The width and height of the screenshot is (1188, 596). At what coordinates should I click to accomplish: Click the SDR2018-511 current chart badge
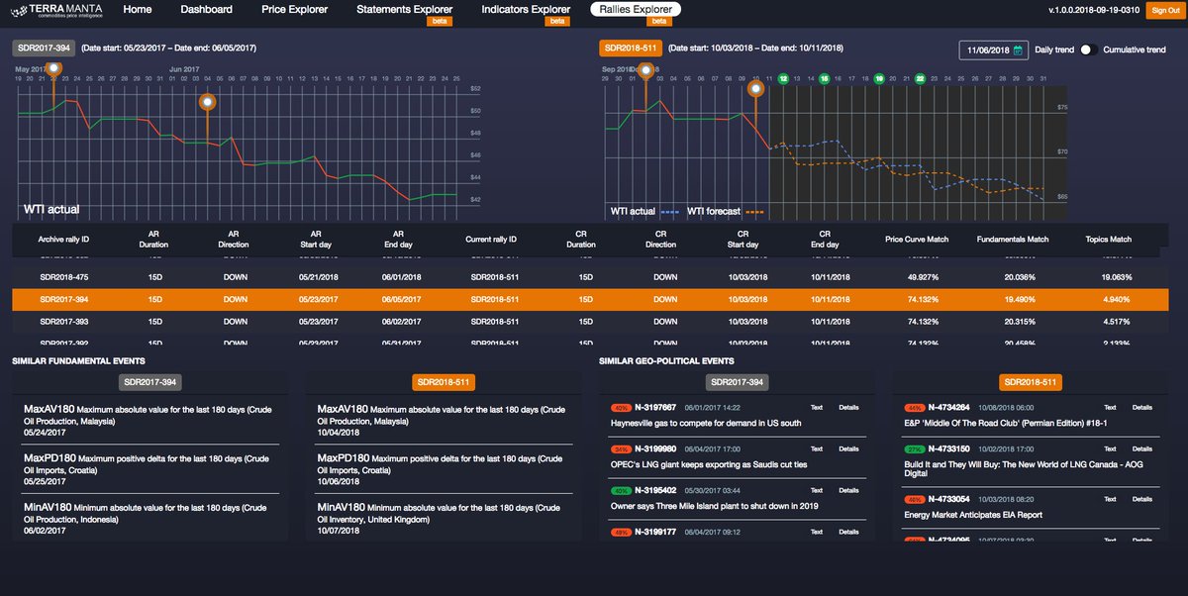[631, 48]
